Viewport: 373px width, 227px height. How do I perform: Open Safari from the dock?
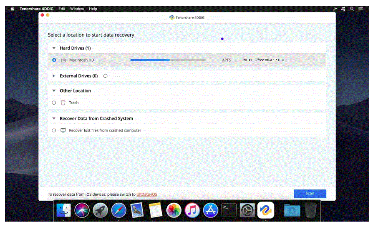tap(119, 210)
